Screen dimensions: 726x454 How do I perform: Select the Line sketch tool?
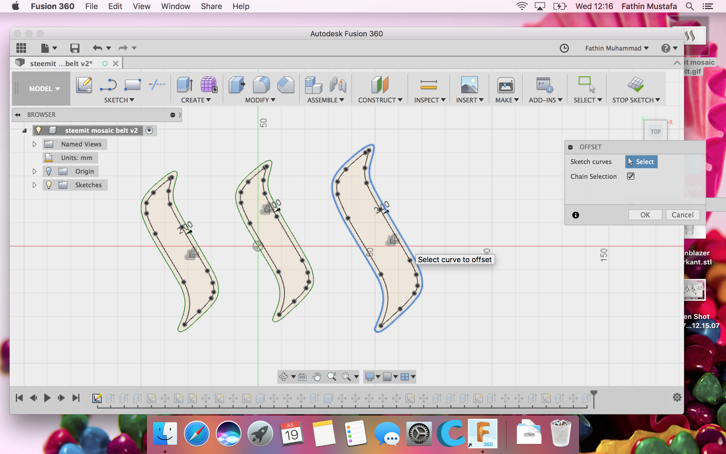pyautogui.click(x=108, y=85)
